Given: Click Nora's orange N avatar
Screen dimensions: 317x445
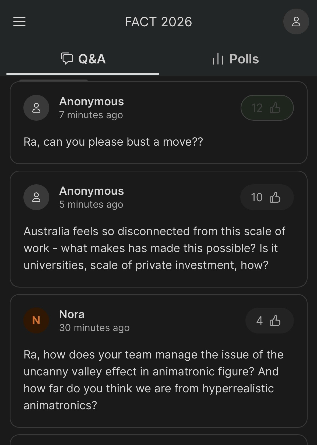Looking at the screenshot, I should (x=36, y=321).
